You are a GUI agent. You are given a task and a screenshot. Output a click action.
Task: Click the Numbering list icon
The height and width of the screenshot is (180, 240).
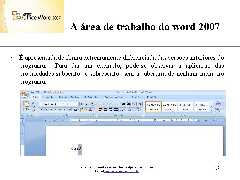click(x=108, y=104)
